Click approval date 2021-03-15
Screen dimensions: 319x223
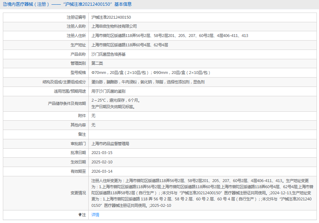click(x=102, y=153)
